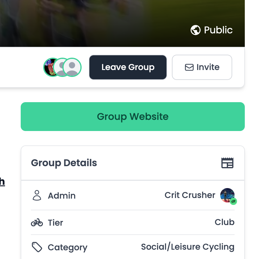Viewport: 258px width, 259px height.
Task: Click the bicycle Tier icon
Action: [37, 222]
